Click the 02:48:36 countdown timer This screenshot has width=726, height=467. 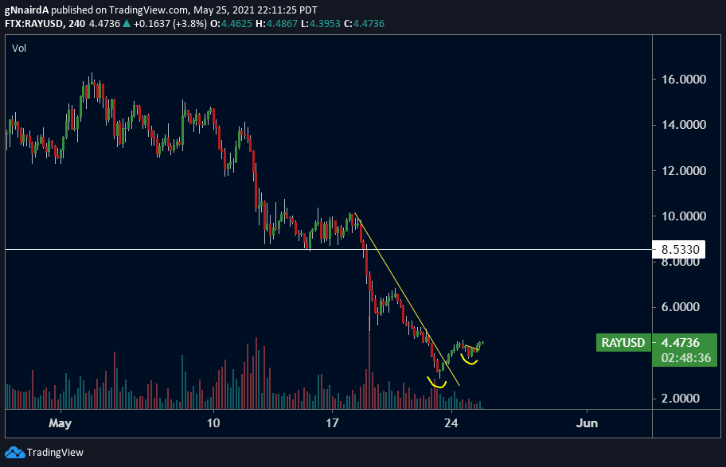coord(685,358)
